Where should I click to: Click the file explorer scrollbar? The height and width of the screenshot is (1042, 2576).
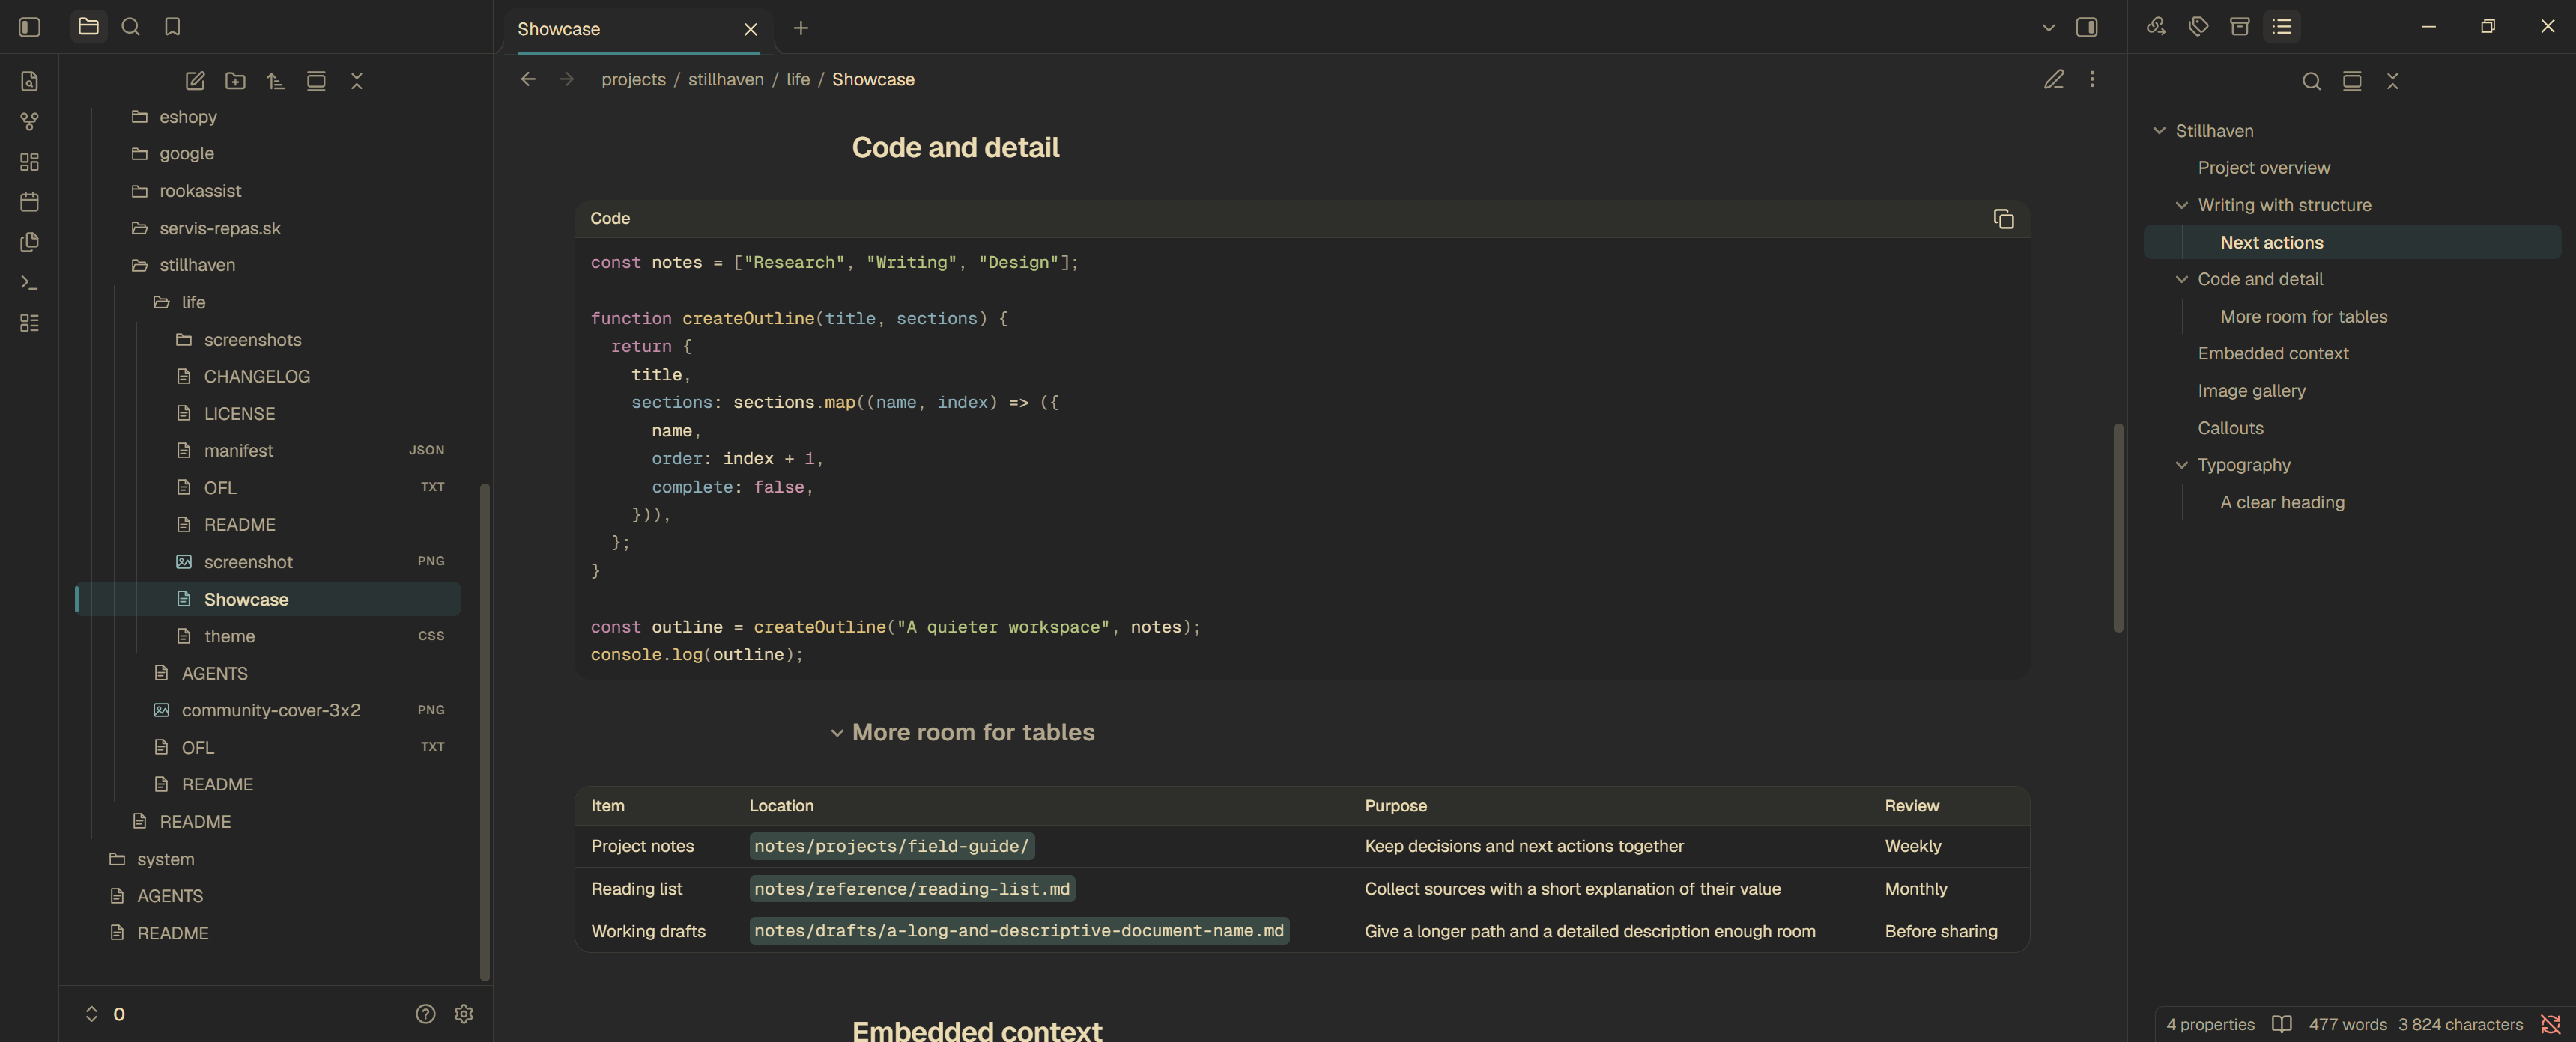pos(485,732)
